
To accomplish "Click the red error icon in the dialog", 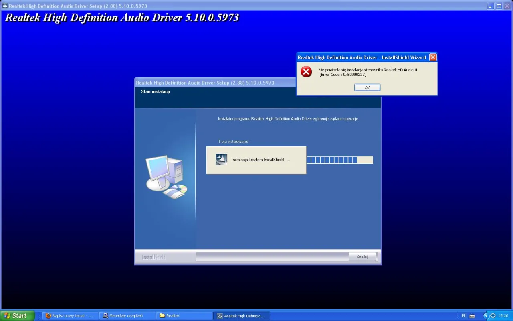I will tap(306, 72).
